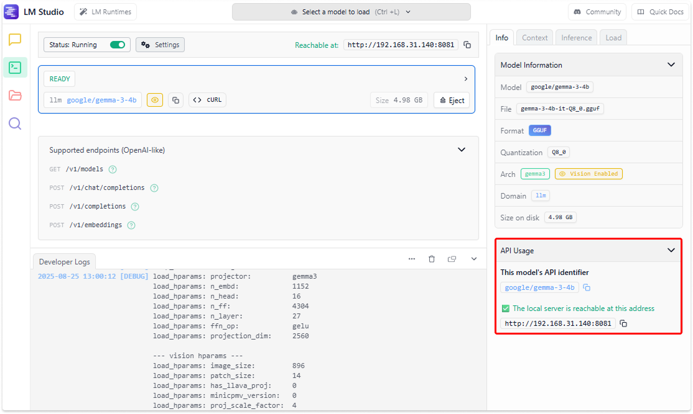The height and width of the screenshot is (414, 693).
Task: Switch to the Context tab
Action: (534, 38)
